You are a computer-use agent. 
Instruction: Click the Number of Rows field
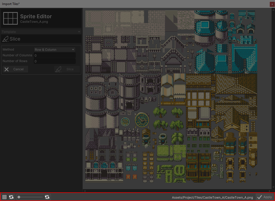[55, 61]
